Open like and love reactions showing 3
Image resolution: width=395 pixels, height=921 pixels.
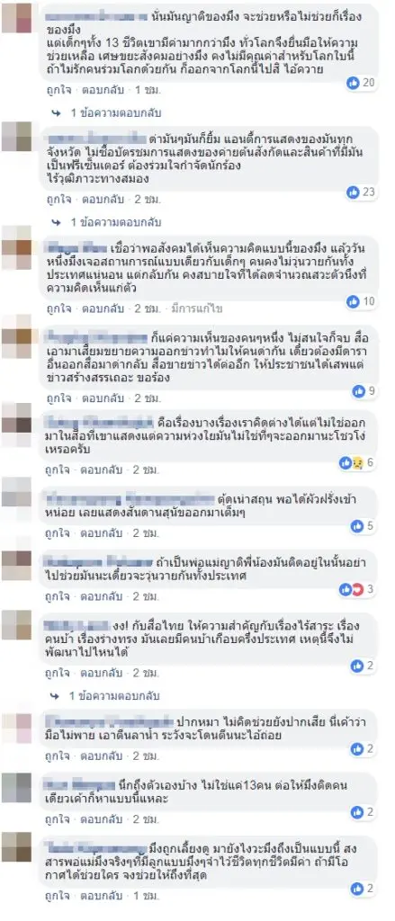coord(357,589)
